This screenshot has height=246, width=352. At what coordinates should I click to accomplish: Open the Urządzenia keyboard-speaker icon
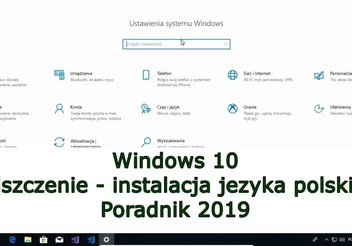[59, 75]
